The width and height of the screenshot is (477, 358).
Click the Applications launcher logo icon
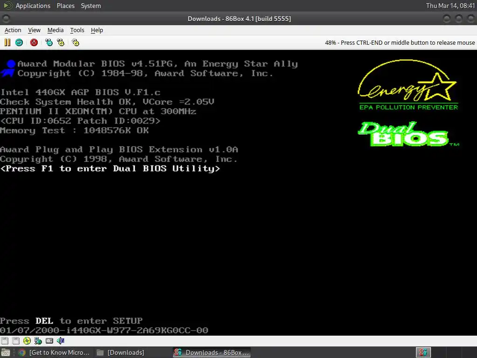pos(7,6)
